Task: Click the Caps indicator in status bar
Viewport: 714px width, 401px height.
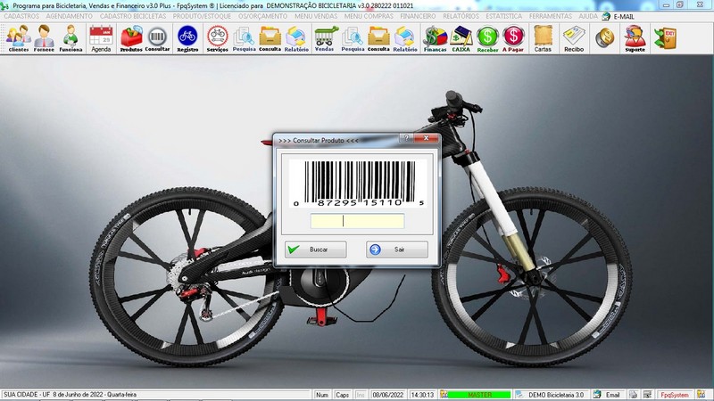Action: (x=342, y=395)
